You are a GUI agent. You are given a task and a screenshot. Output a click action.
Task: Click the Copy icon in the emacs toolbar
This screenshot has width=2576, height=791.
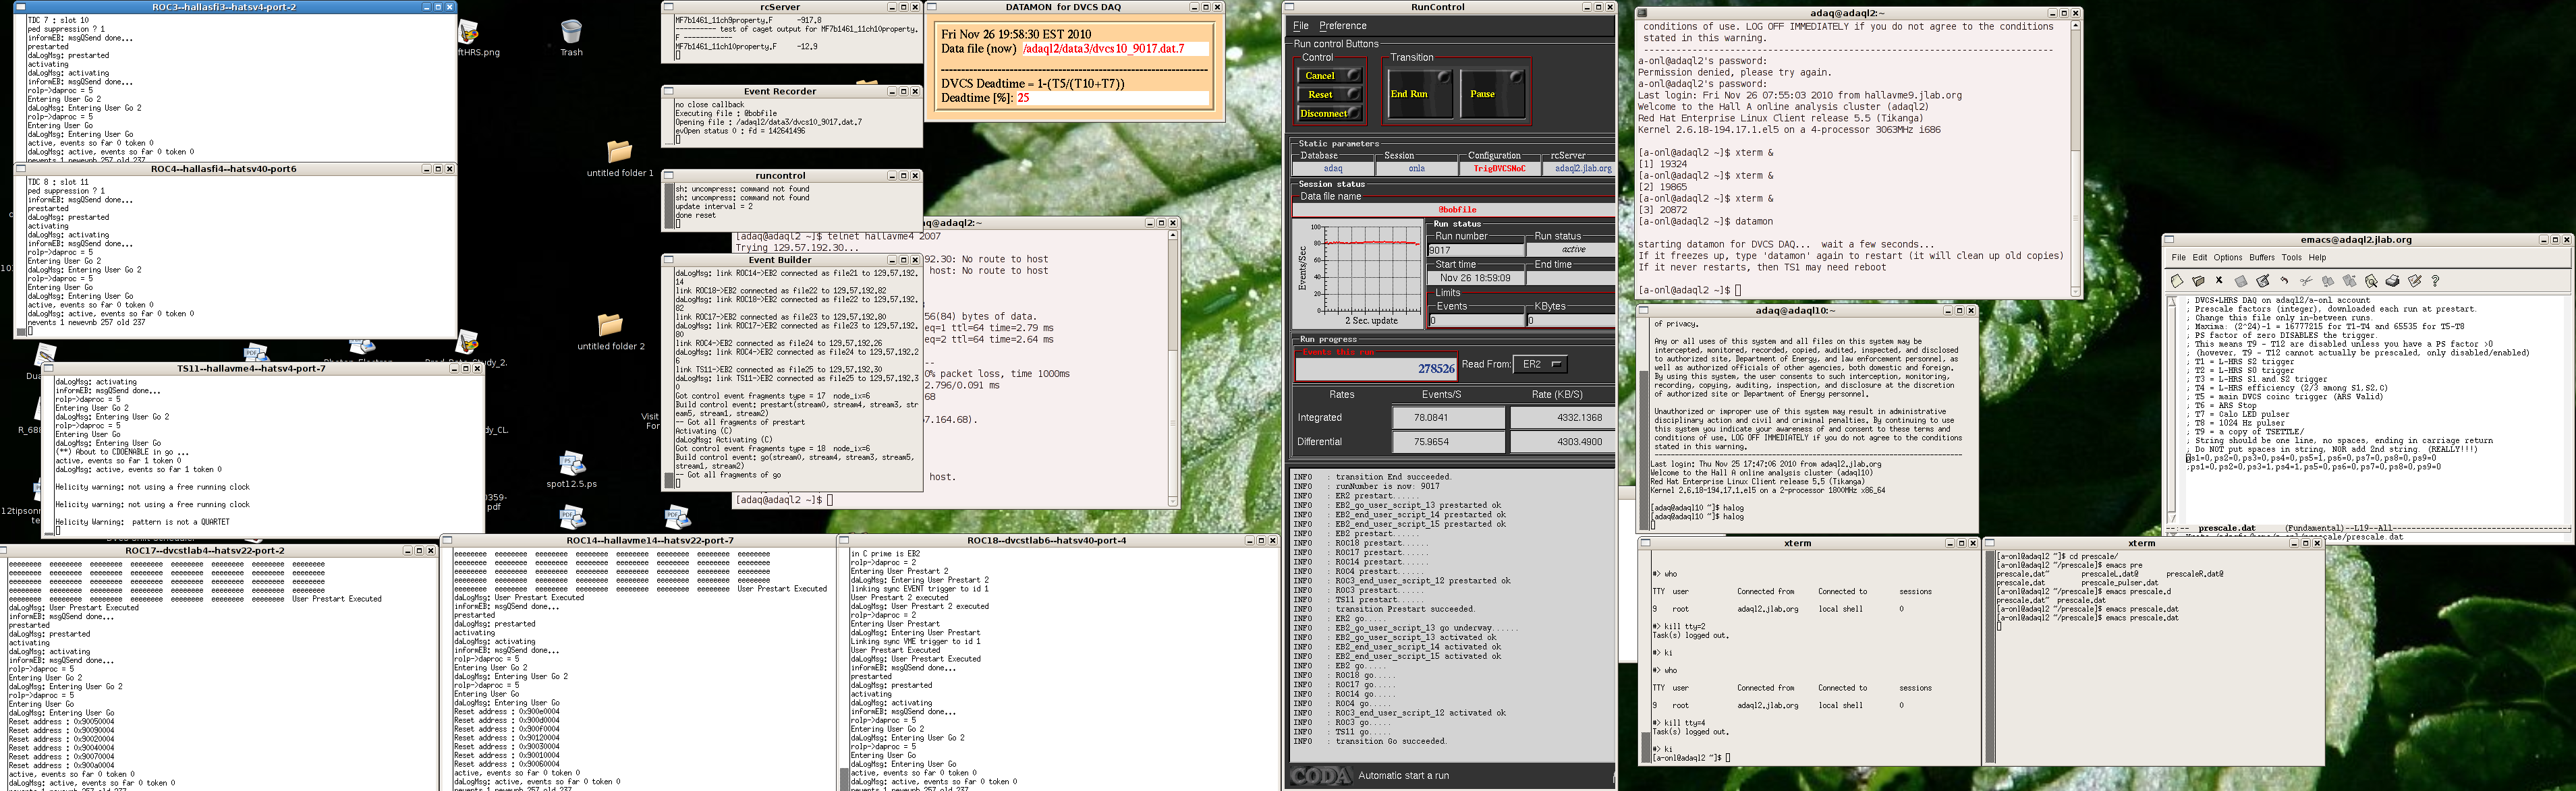tap(2328, 281)
